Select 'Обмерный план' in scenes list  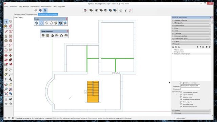(x=179, y=52)
